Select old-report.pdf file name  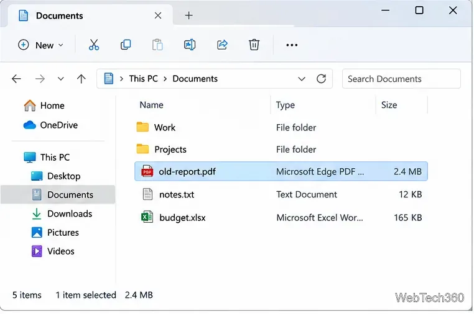[x=187, y=172]
